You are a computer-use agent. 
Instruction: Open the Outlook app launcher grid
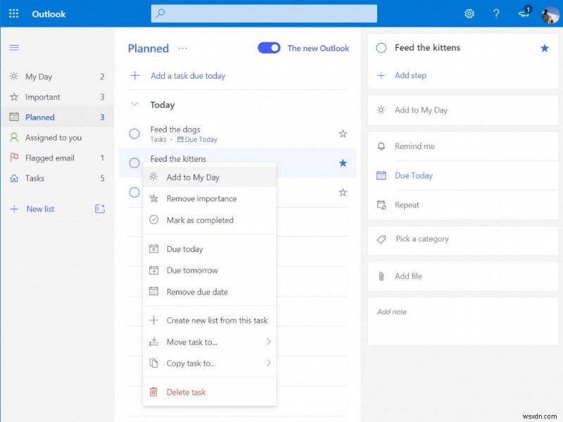tap(13, 13)
